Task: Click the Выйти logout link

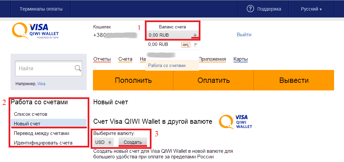Action: pyautogui.click(x=244, y=35)
